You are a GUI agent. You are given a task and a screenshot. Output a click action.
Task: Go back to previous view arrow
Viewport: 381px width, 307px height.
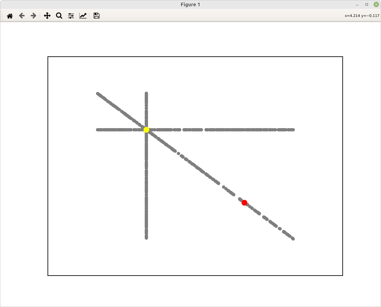(22, 16)
